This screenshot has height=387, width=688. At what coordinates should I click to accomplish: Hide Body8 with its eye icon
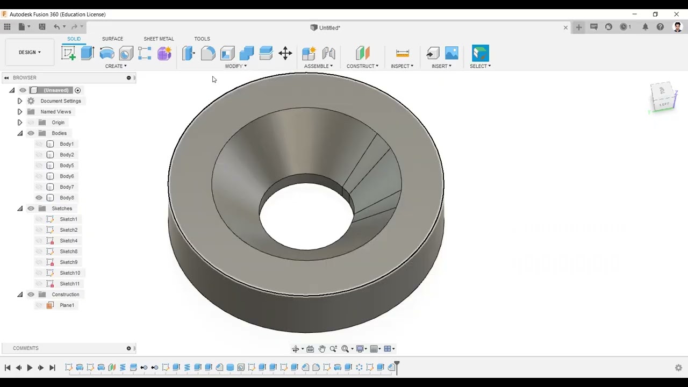[x=39, y=198]
